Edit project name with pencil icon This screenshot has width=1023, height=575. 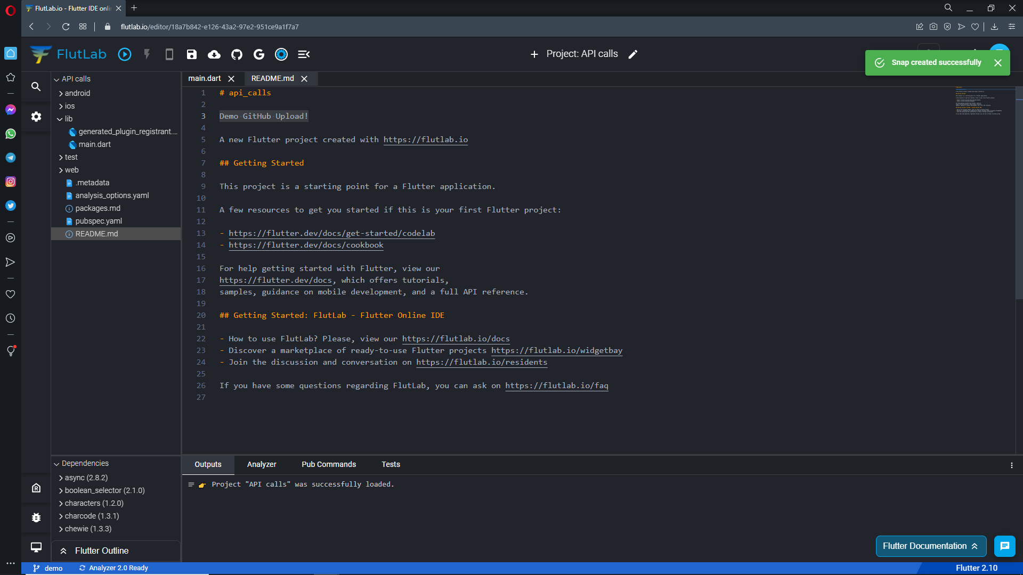[633, 54]
